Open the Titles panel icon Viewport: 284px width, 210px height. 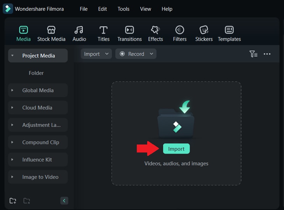[x=103, y=30]
